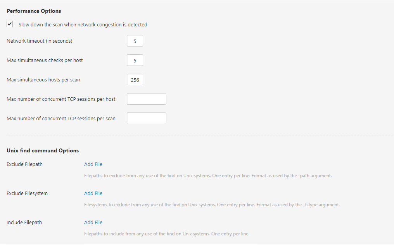Screen dimensions: 394x247
Task: Add File for Exclude Filesystem
Action: click(x=93, y=193)
